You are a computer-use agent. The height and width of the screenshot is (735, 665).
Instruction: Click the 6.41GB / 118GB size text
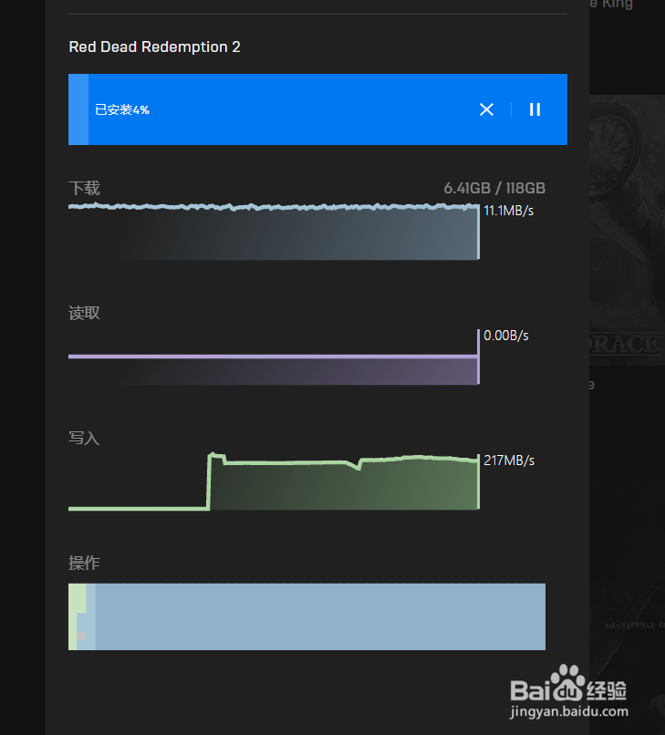[494, 188]
